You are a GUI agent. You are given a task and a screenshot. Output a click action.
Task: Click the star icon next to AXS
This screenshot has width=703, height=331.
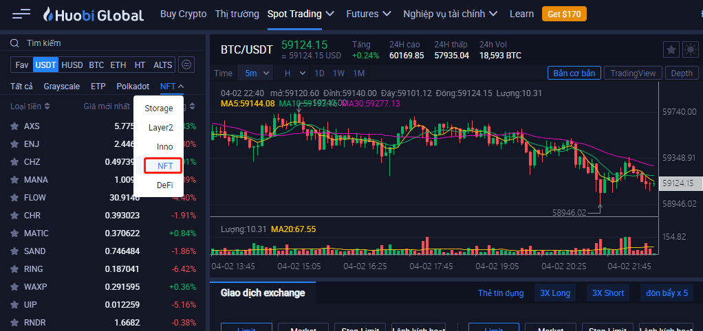click(x=14, y=126)
